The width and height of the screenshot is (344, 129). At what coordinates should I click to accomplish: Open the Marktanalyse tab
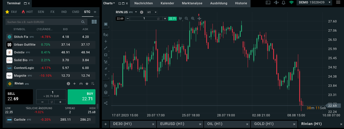192,3
